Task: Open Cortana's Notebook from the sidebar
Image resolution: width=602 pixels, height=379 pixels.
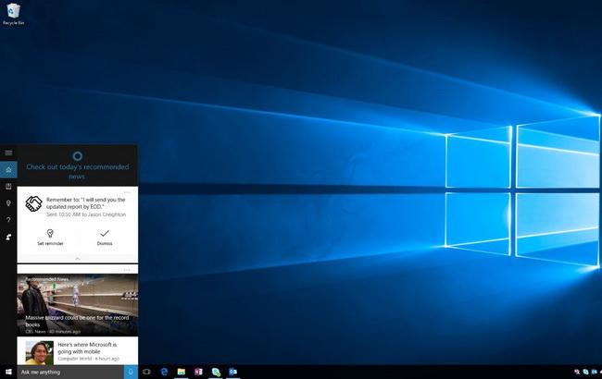Action: [x=8, y=186]
